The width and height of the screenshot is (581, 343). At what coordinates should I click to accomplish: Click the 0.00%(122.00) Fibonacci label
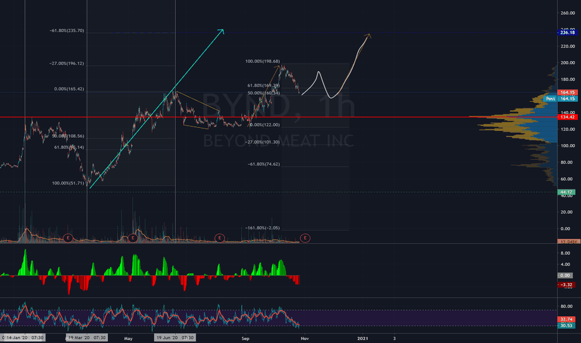point(264,125)
